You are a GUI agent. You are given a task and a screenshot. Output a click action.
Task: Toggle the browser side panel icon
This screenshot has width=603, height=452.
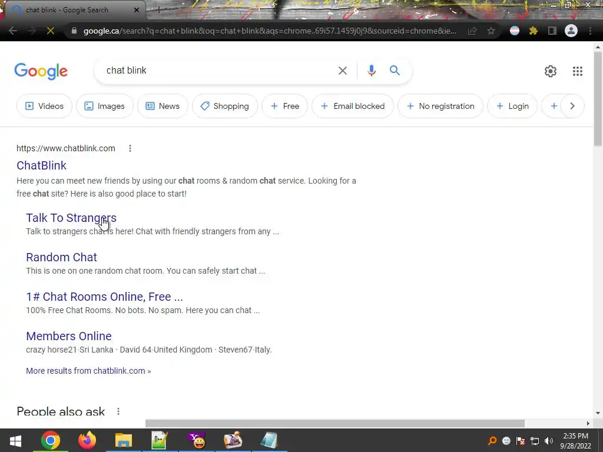552,31
